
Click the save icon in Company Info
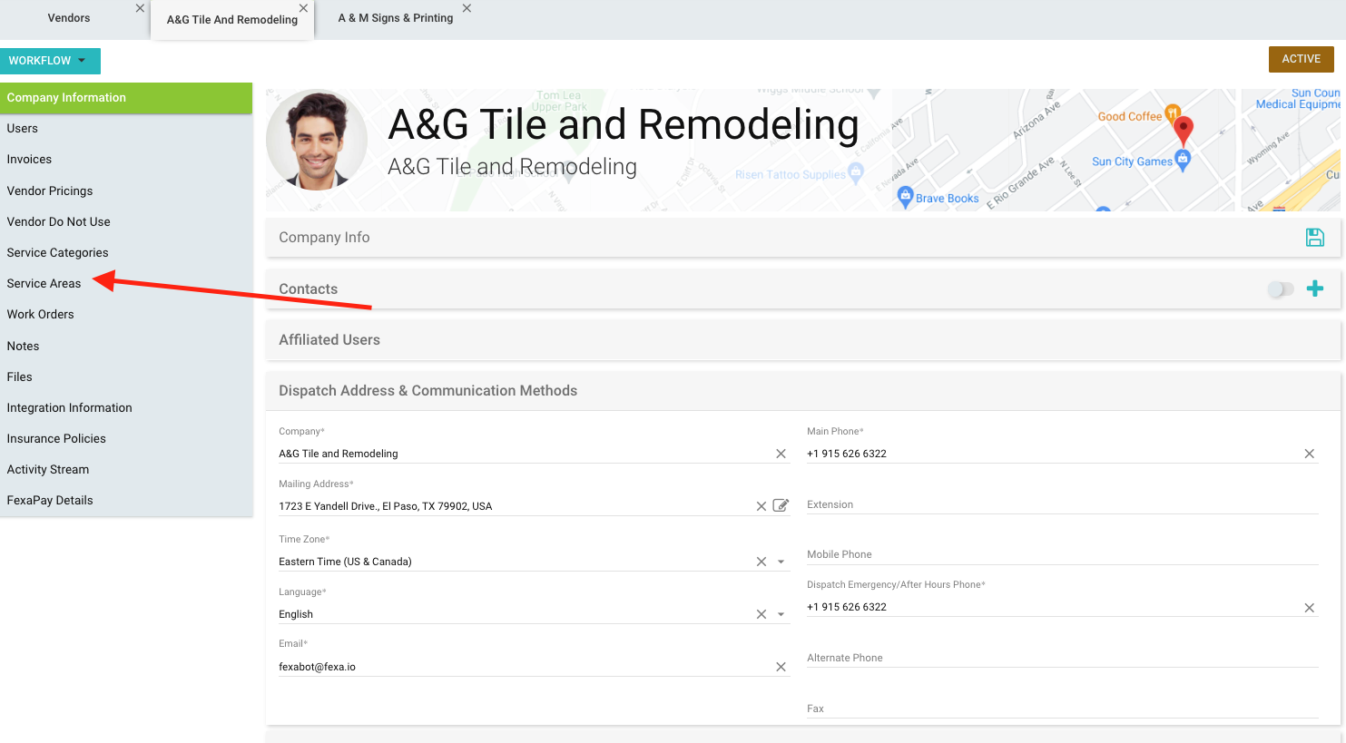coord(1314,238)
